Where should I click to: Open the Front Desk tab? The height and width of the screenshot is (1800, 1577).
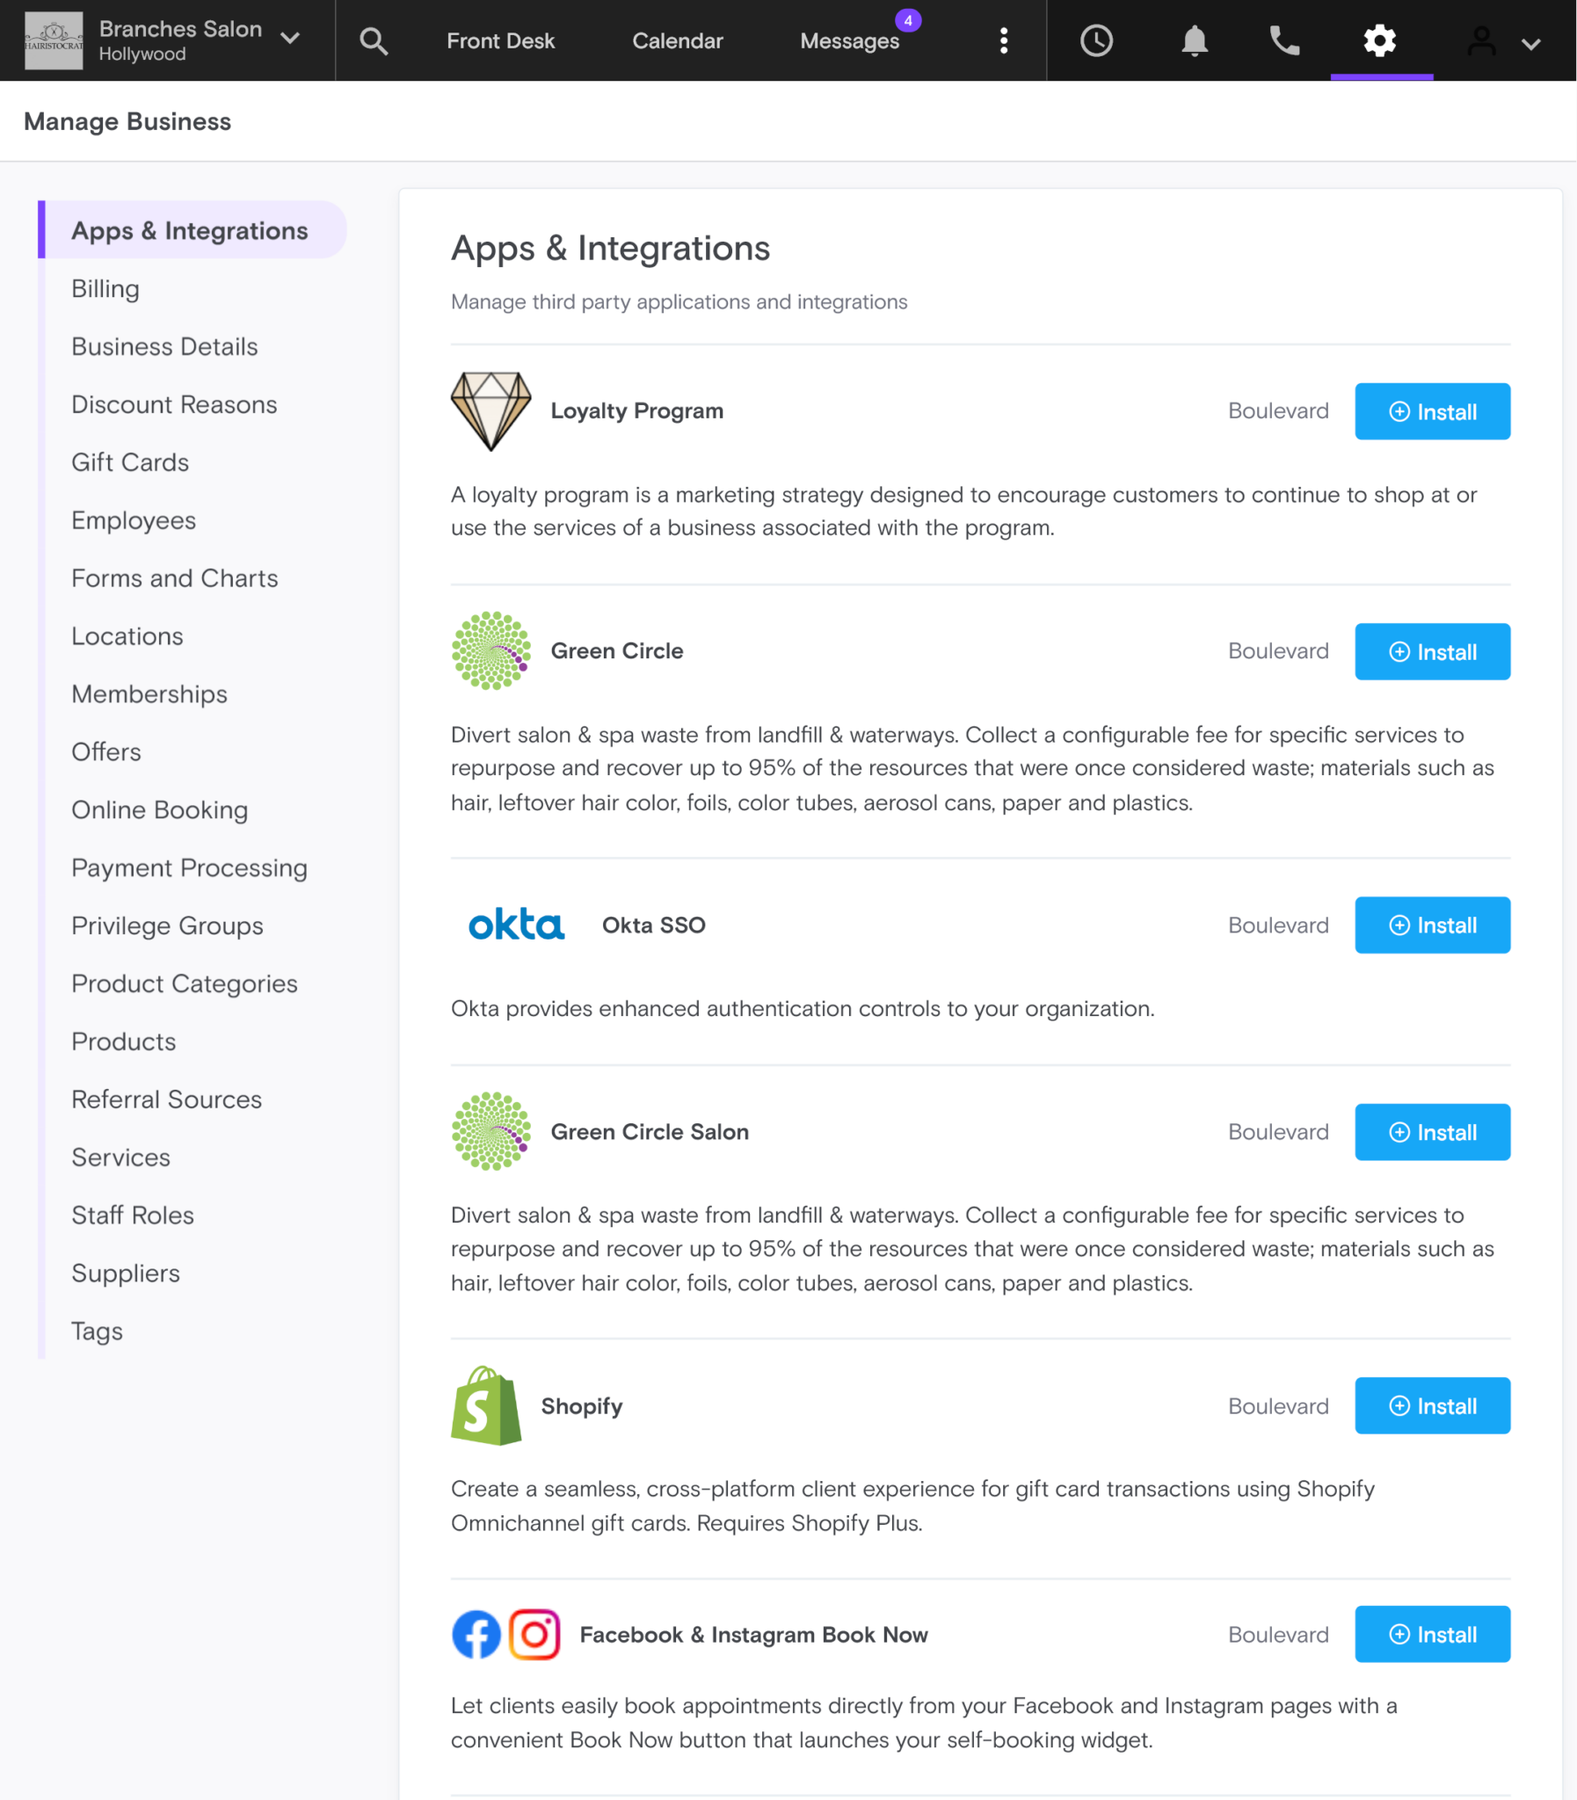pos(500,40)
